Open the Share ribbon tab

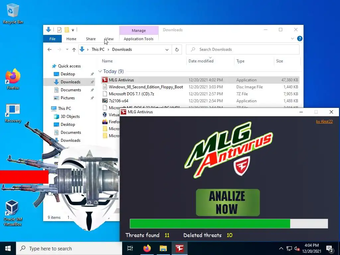(x=91, y=39)
